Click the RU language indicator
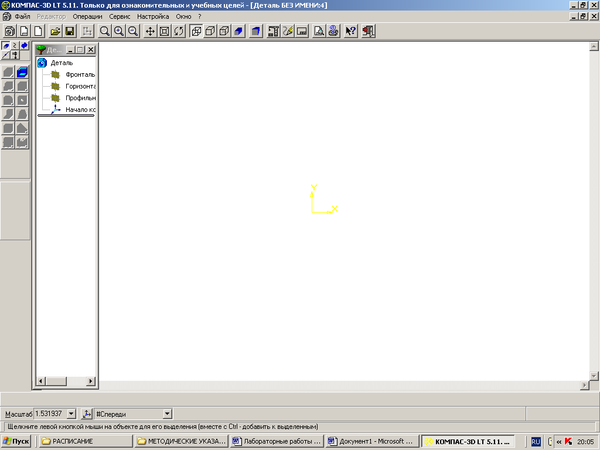 536,442
